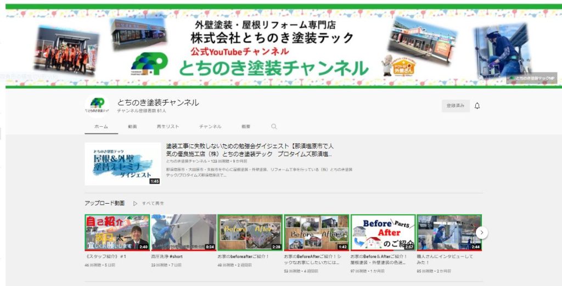Click the notification bell icon

click(477, 106)
